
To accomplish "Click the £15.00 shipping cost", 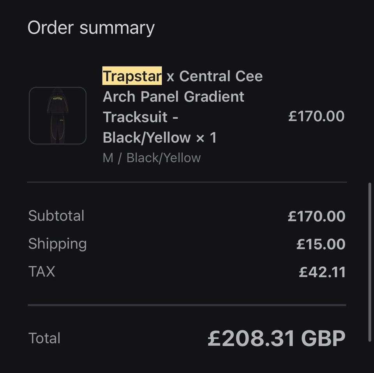I will [x=321, y=244].
